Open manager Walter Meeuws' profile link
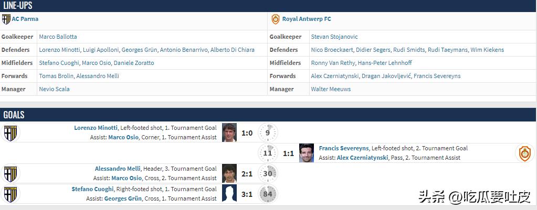The width and height of the screenshot is (537, 210). pyautogui.click(x=331, y=89)
